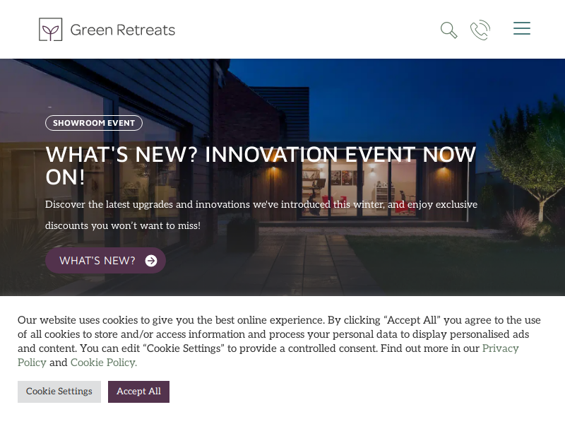Select the WHAT'S NEW? purple button label
Image resolution: width=565 pixels, height=424 pixels.
97,261
